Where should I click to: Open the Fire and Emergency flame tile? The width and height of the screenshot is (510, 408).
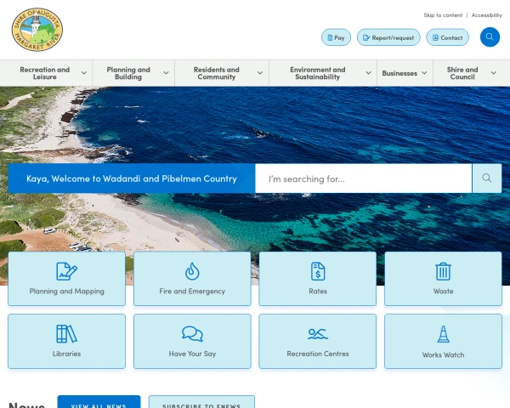[192, 279]
